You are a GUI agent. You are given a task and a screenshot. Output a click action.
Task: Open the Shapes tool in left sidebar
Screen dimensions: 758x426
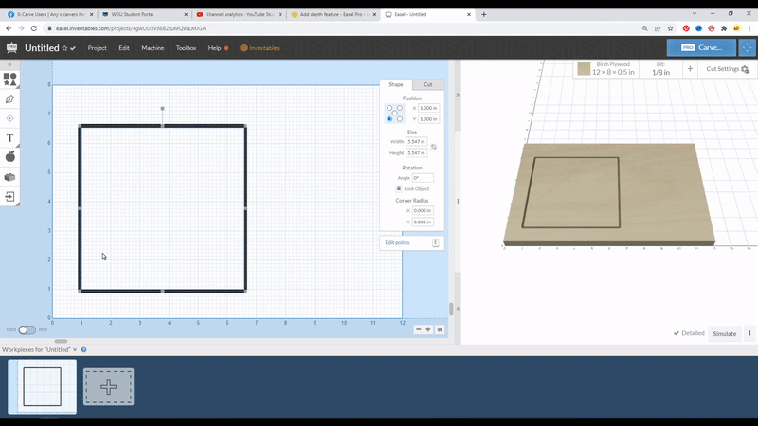tap(10, 80)
